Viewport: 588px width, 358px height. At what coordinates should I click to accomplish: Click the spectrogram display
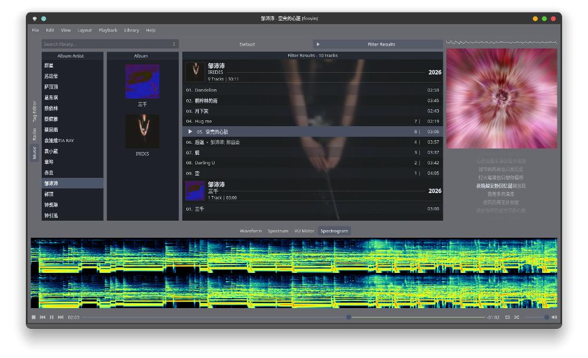pos(294,273)
